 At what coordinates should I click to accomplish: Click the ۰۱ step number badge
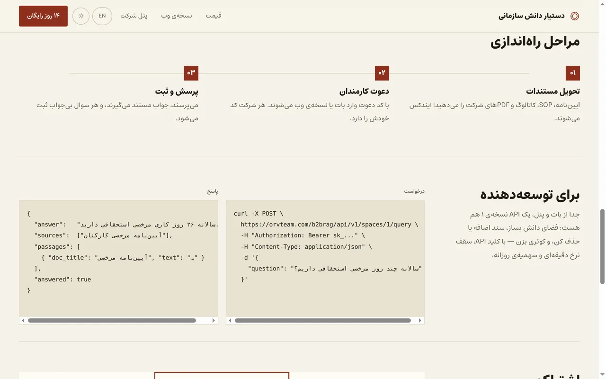click(x=573, y=73)
